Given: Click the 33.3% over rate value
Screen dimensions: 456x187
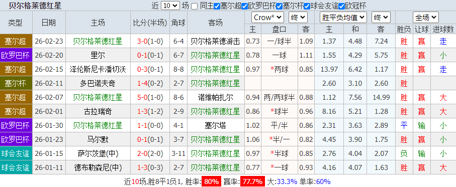Looking at the screenshot, I should (287, 182).
